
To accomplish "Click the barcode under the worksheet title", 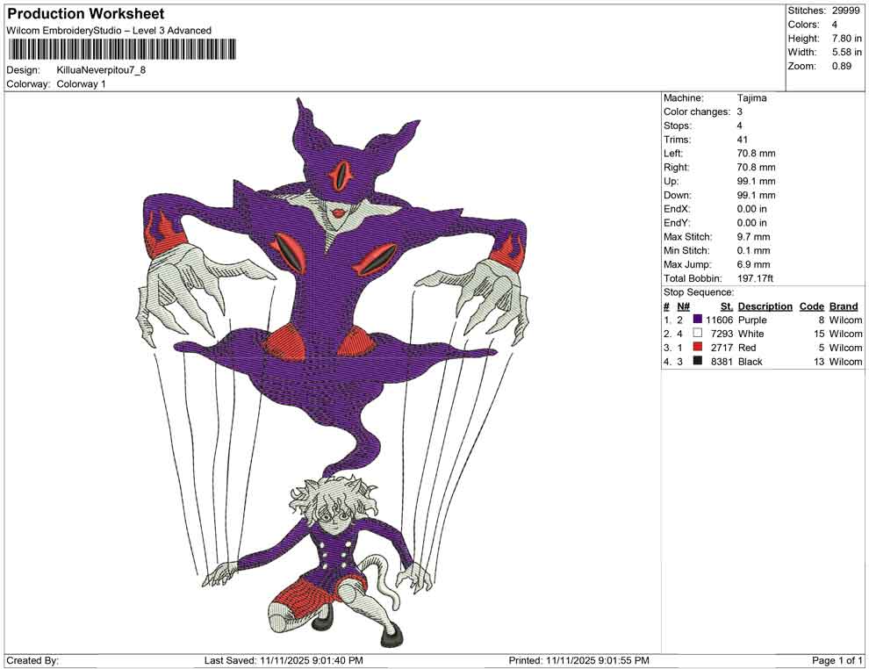I will 121,49.
